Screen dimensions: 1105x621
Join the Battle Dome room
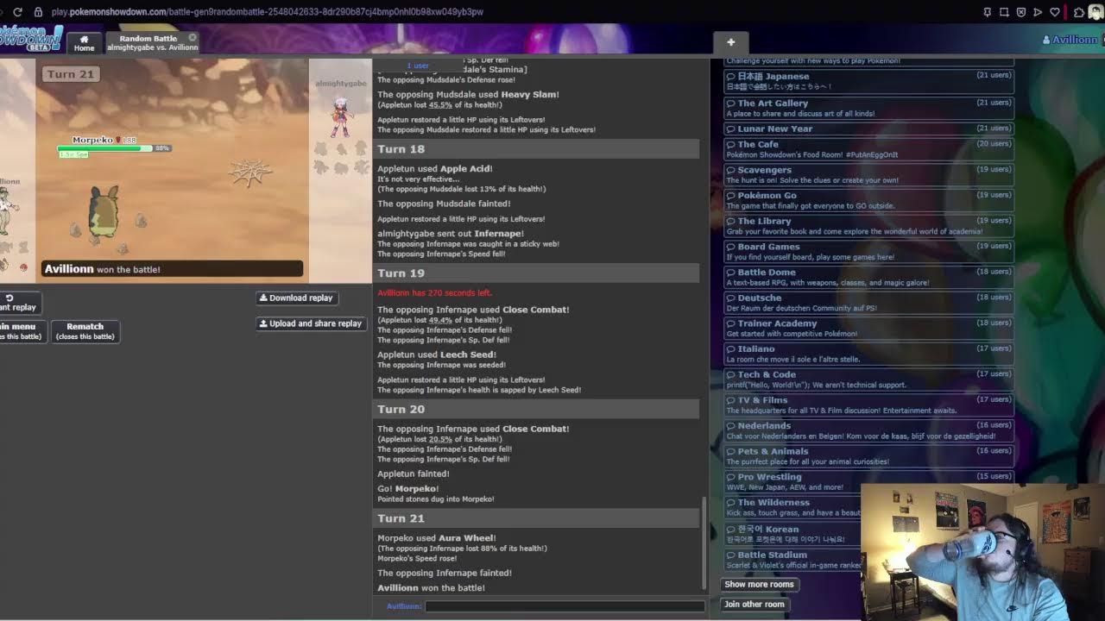click(x=868, y=277)
